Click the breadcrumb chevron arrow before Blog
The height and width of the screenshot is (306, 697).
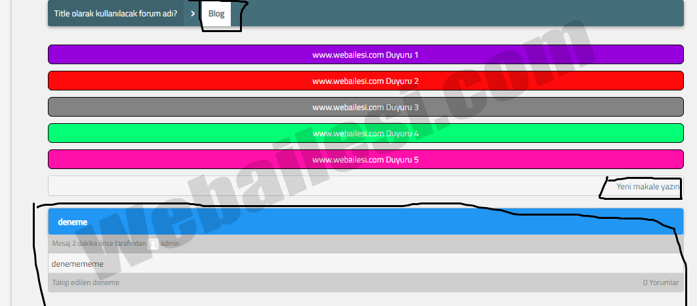tap(193, 13)
